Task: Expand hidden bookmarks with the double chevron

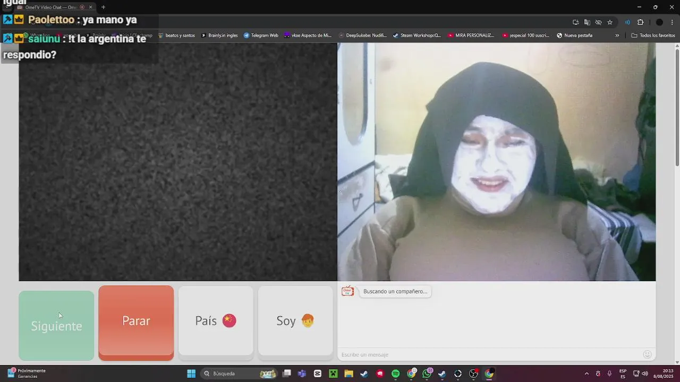Action: click(x=617, y=36)
